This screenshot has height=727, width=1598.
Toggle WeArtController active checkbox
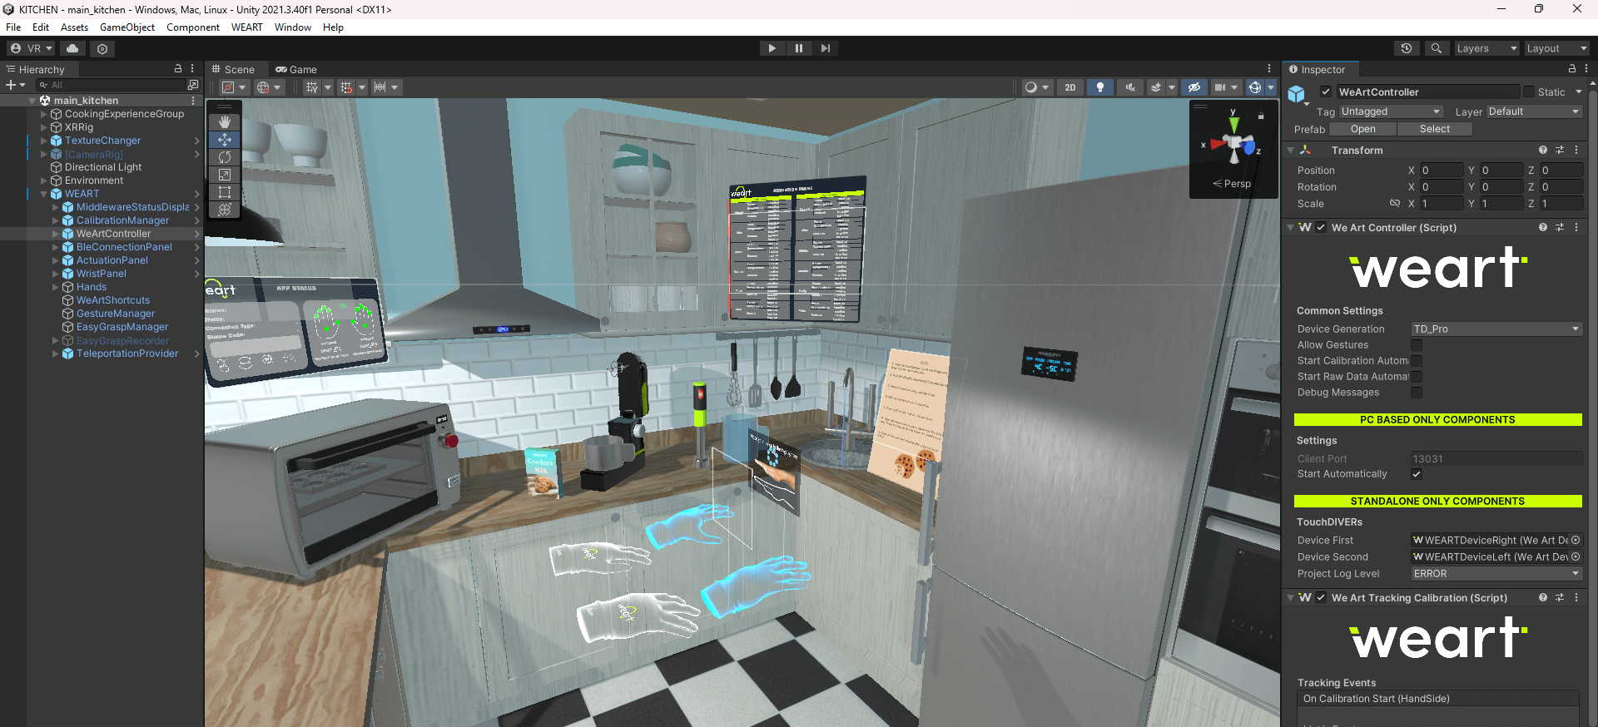click(1326, 92)
